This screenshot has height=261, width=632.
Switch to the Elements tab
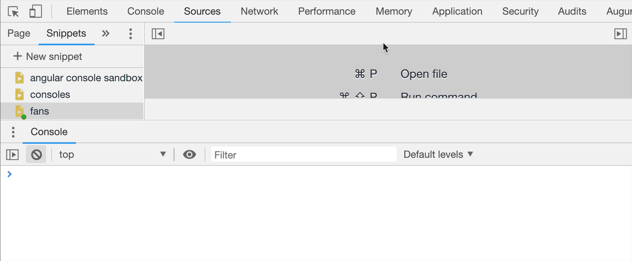(87, 12)
